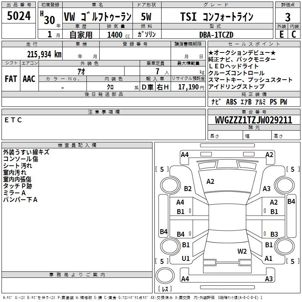Click the A2 mark on the hood

click(x=210, y=182)
